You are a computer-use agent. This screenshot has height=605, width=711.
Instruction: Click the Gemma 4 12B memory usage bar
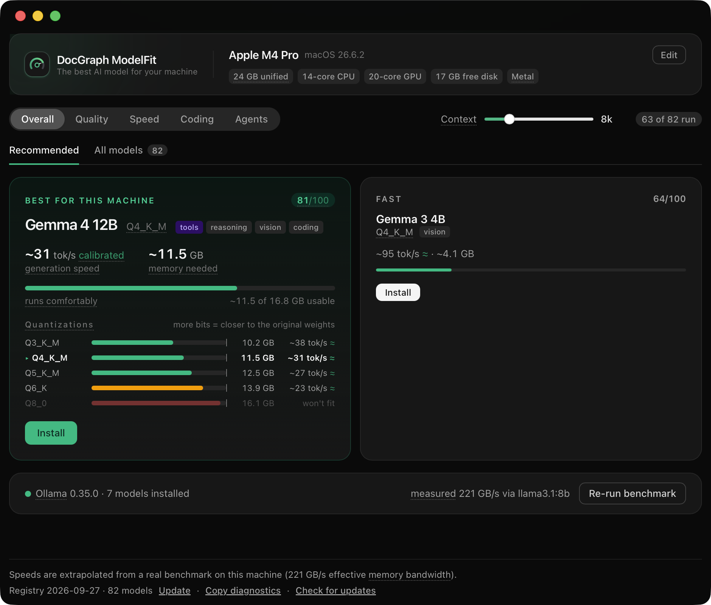pyautogui.click(x=180, y=288)
